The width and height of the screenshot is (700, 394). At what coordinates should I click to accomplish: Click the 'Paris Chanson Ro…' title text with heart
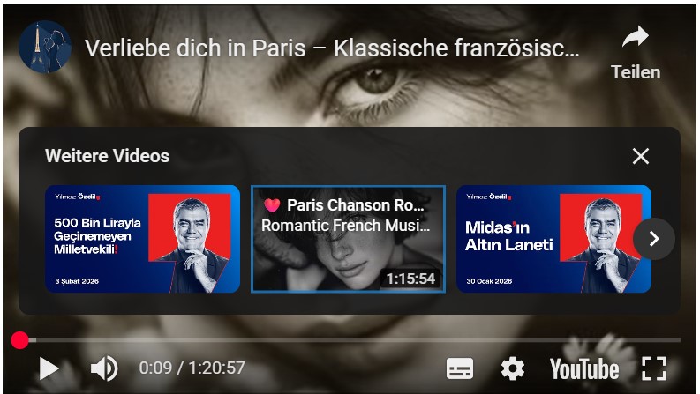343,205
